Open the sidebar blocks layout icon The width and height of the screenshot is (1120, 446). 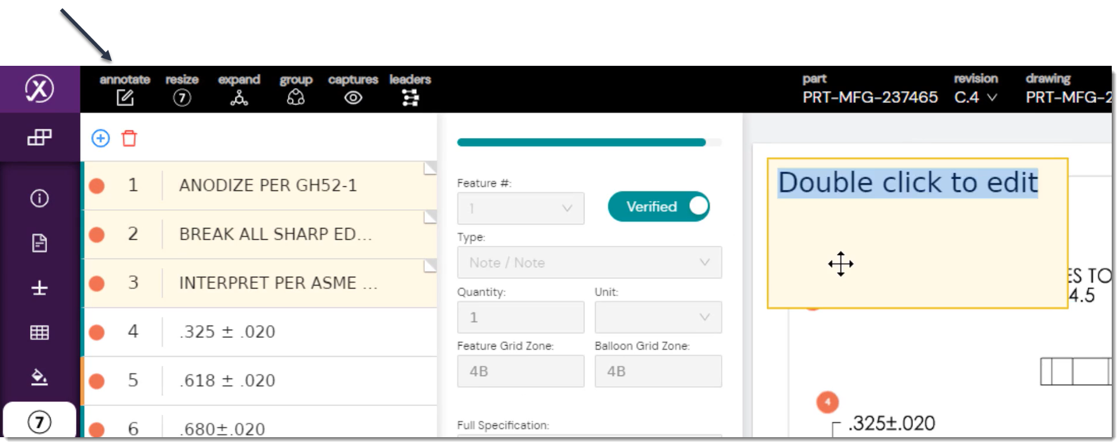tap(39, 137)
